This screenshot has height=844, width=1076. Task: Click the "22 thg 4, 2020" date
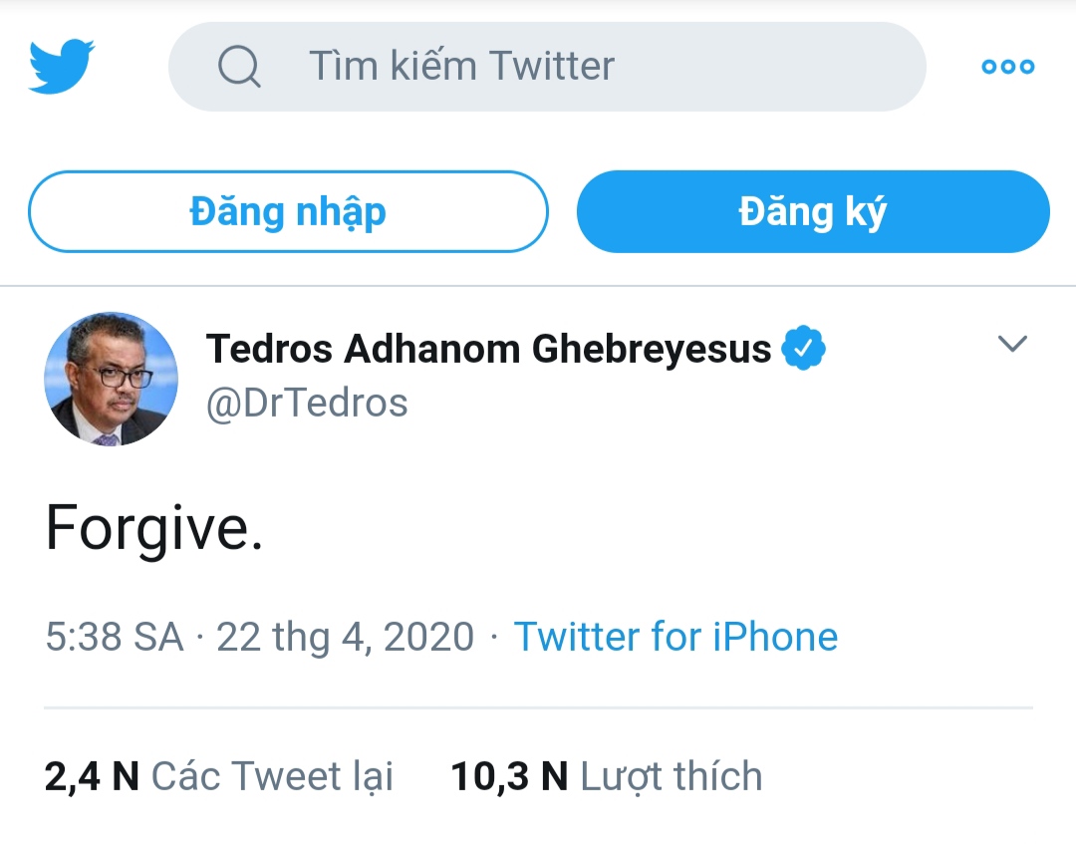(345, 637)
